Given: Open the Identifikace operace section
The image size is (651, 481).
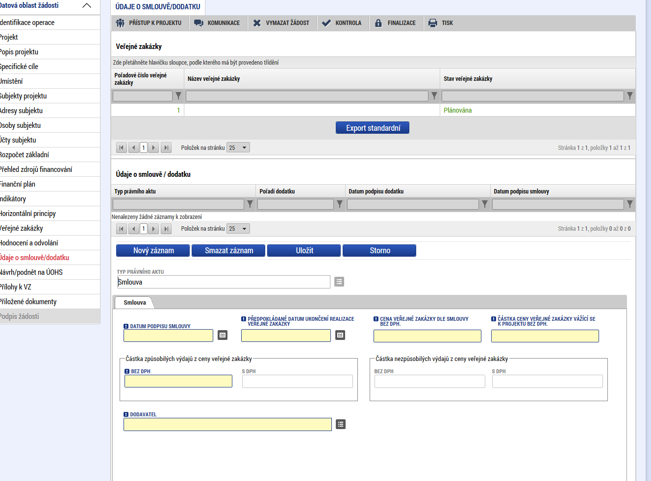Looking at the screenshot, I should click(50, 23).
